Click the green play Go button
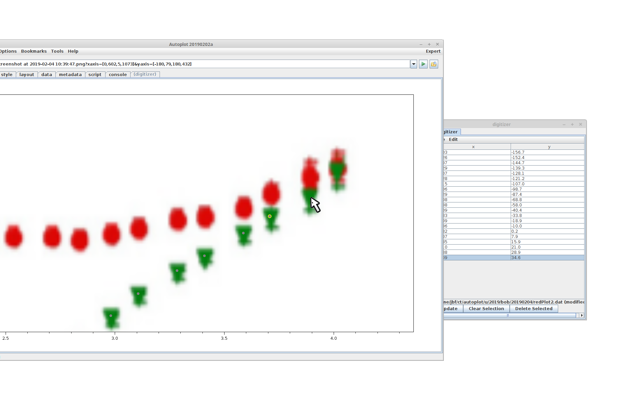The height and width of the screenshot is (395, 633). 423,64
